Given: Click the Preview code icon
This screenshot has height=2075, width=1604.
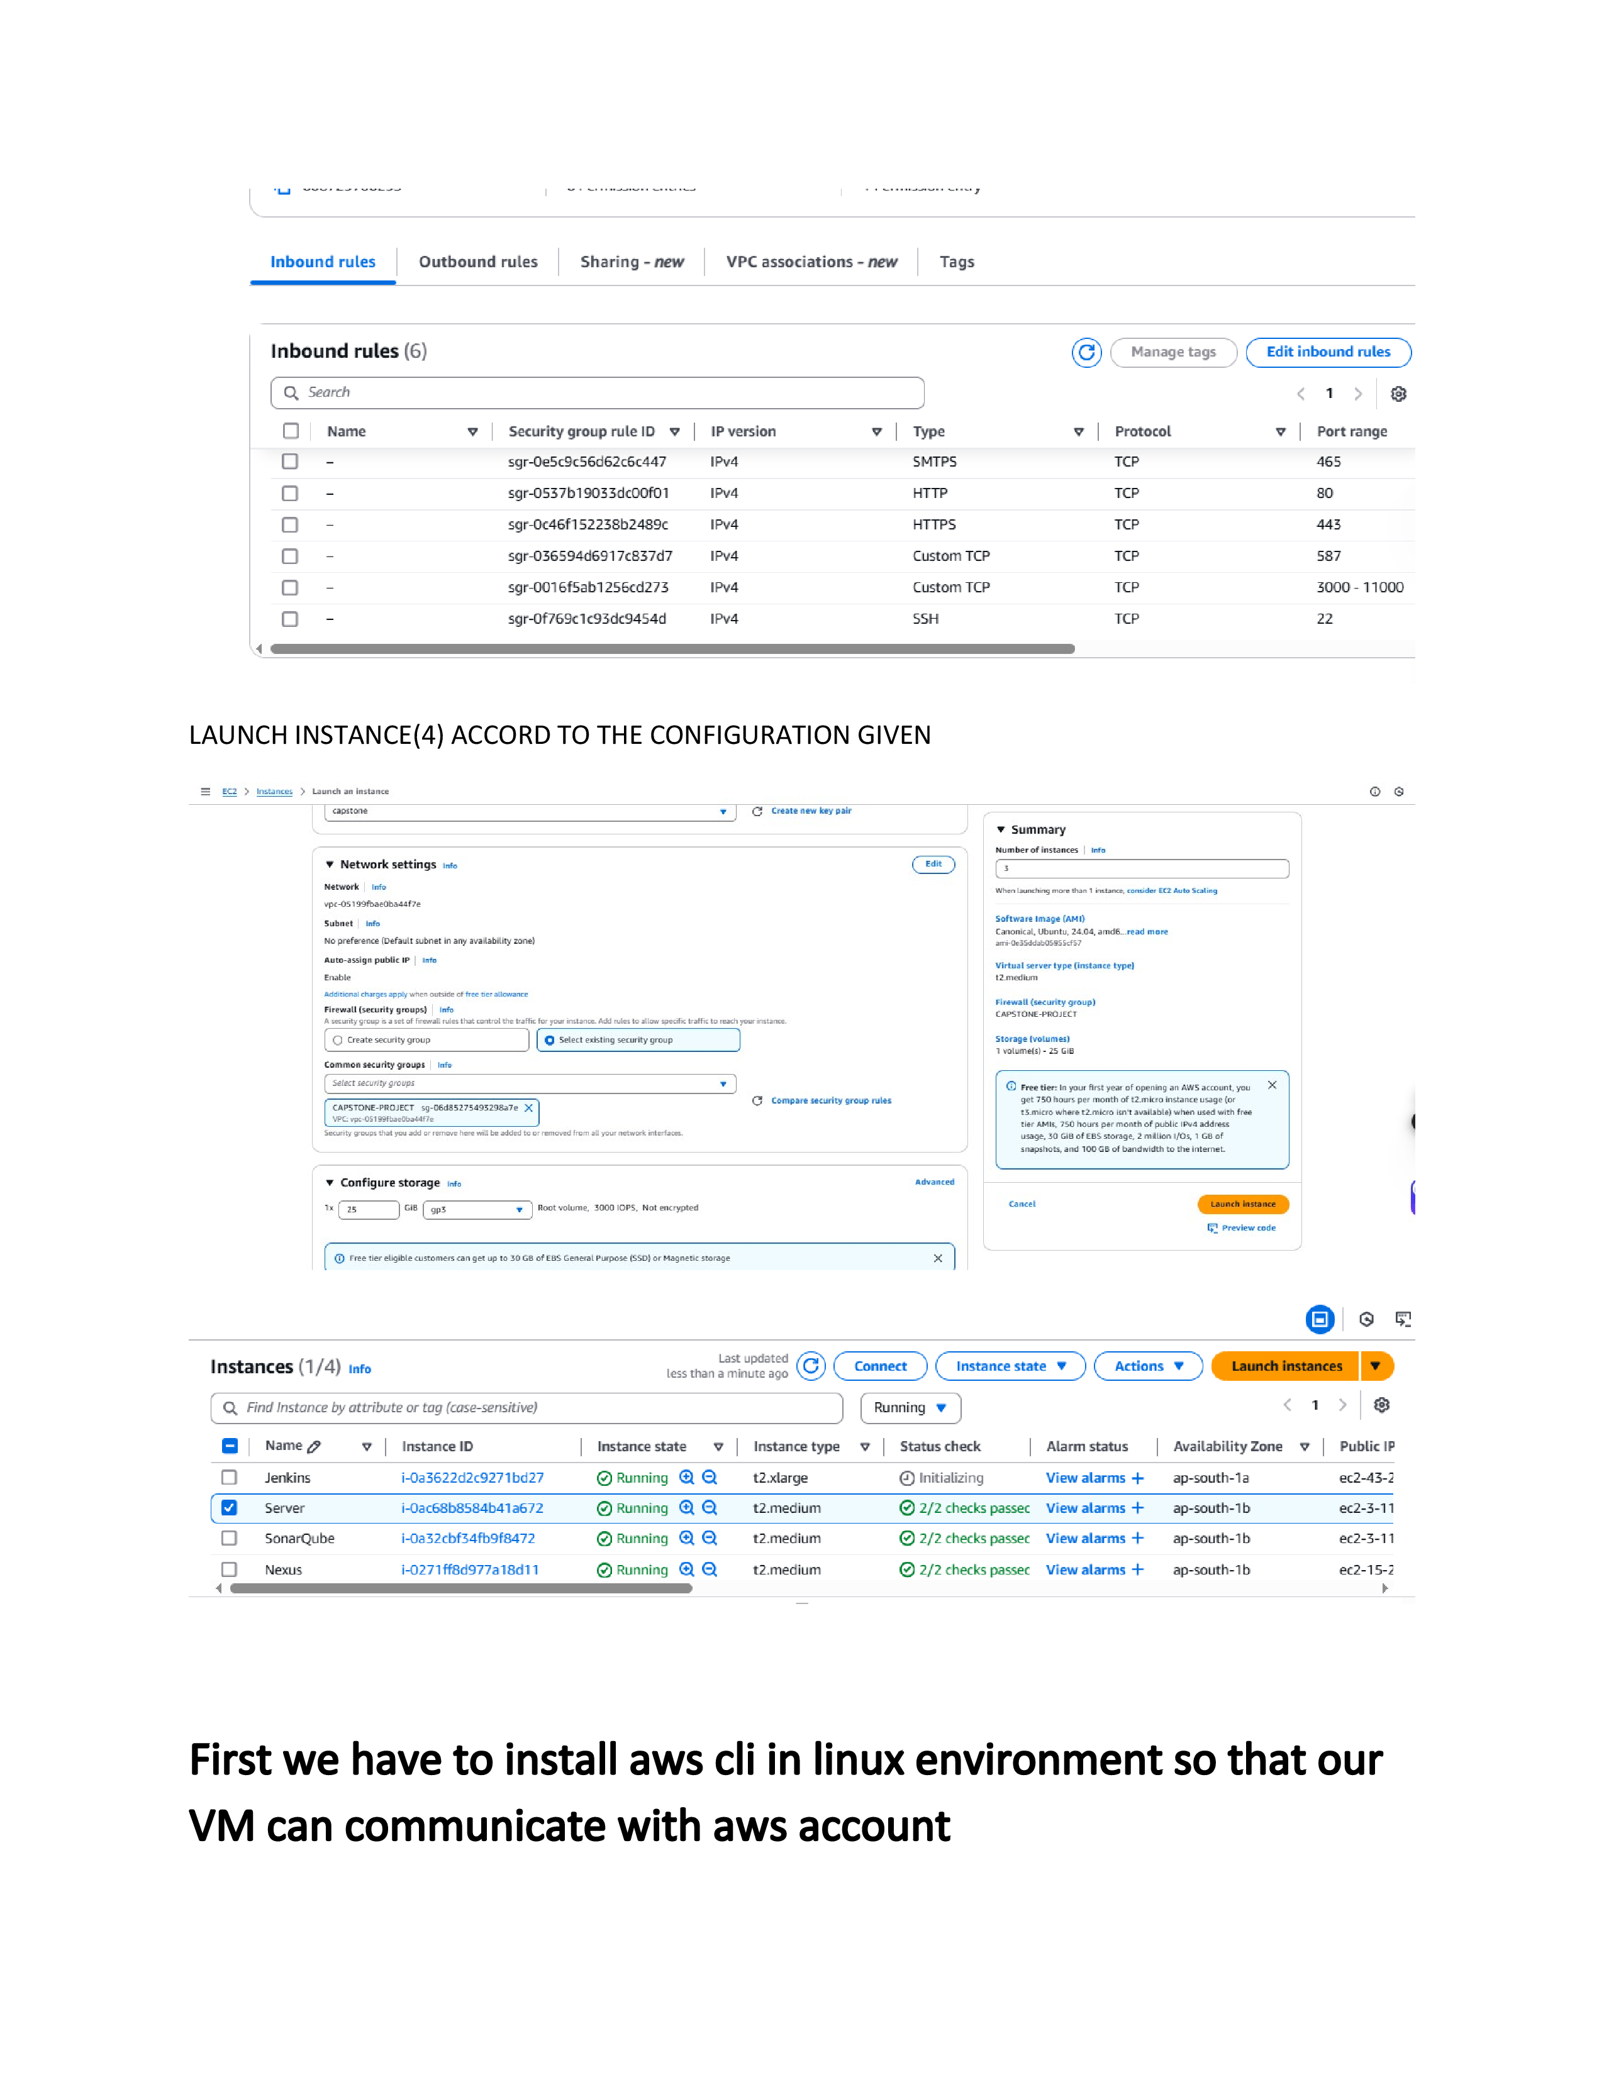Looking at the screenshot, I should 1213,1229.
